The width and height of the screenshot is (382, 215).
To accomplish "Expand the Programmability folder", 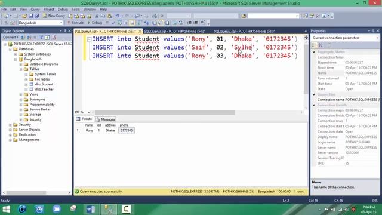I will (21, 105).
